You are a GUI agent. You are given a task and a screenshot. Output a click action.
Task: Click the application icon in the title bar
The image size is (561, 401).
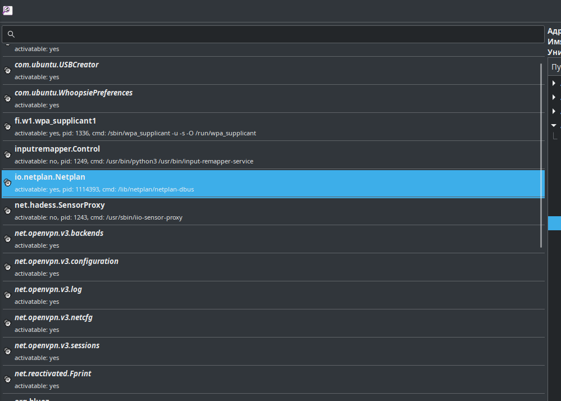[7, 10]
